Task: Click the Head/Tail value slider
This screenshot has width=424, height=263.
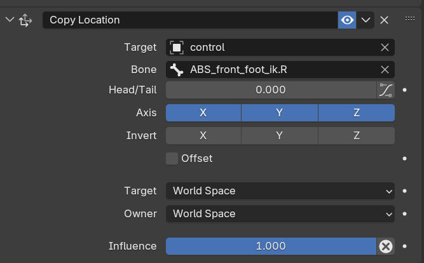Action: [271, 90]
